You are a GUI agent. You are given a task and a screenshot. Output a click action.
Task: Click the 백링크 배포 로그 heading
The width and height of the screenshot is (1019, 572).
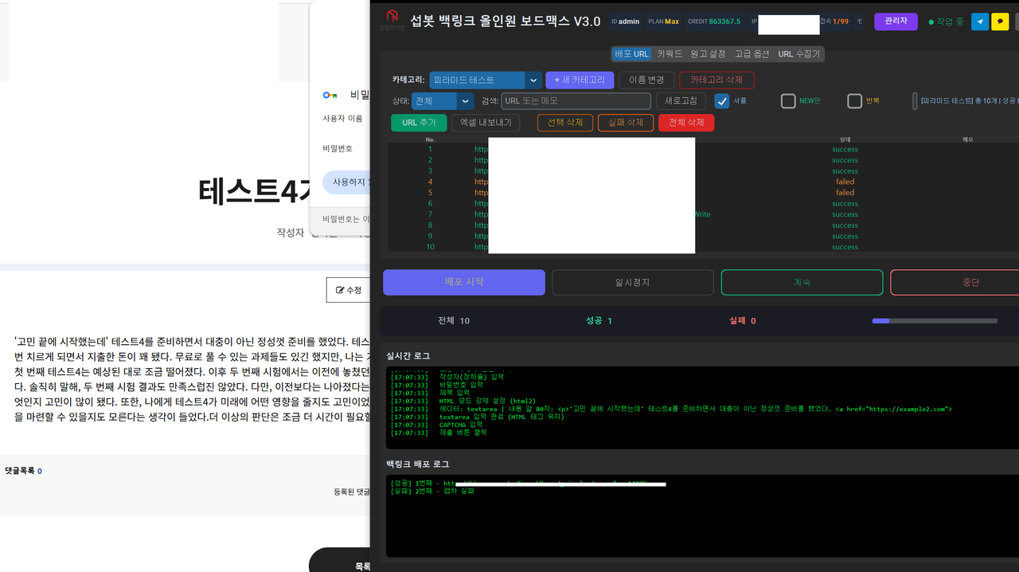[x=417, y=464]
